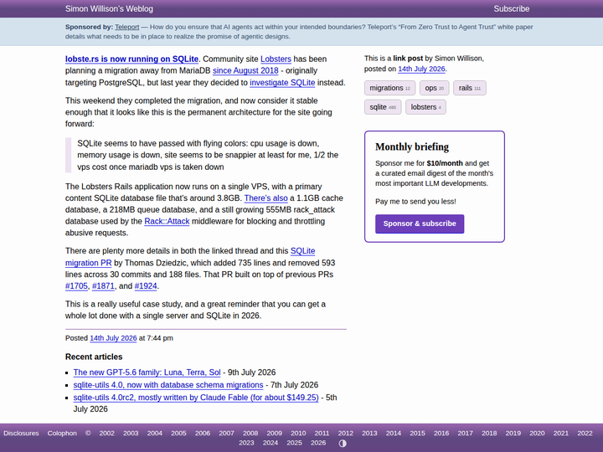
Task: Go to the 2005 archive
Action: 178,434
